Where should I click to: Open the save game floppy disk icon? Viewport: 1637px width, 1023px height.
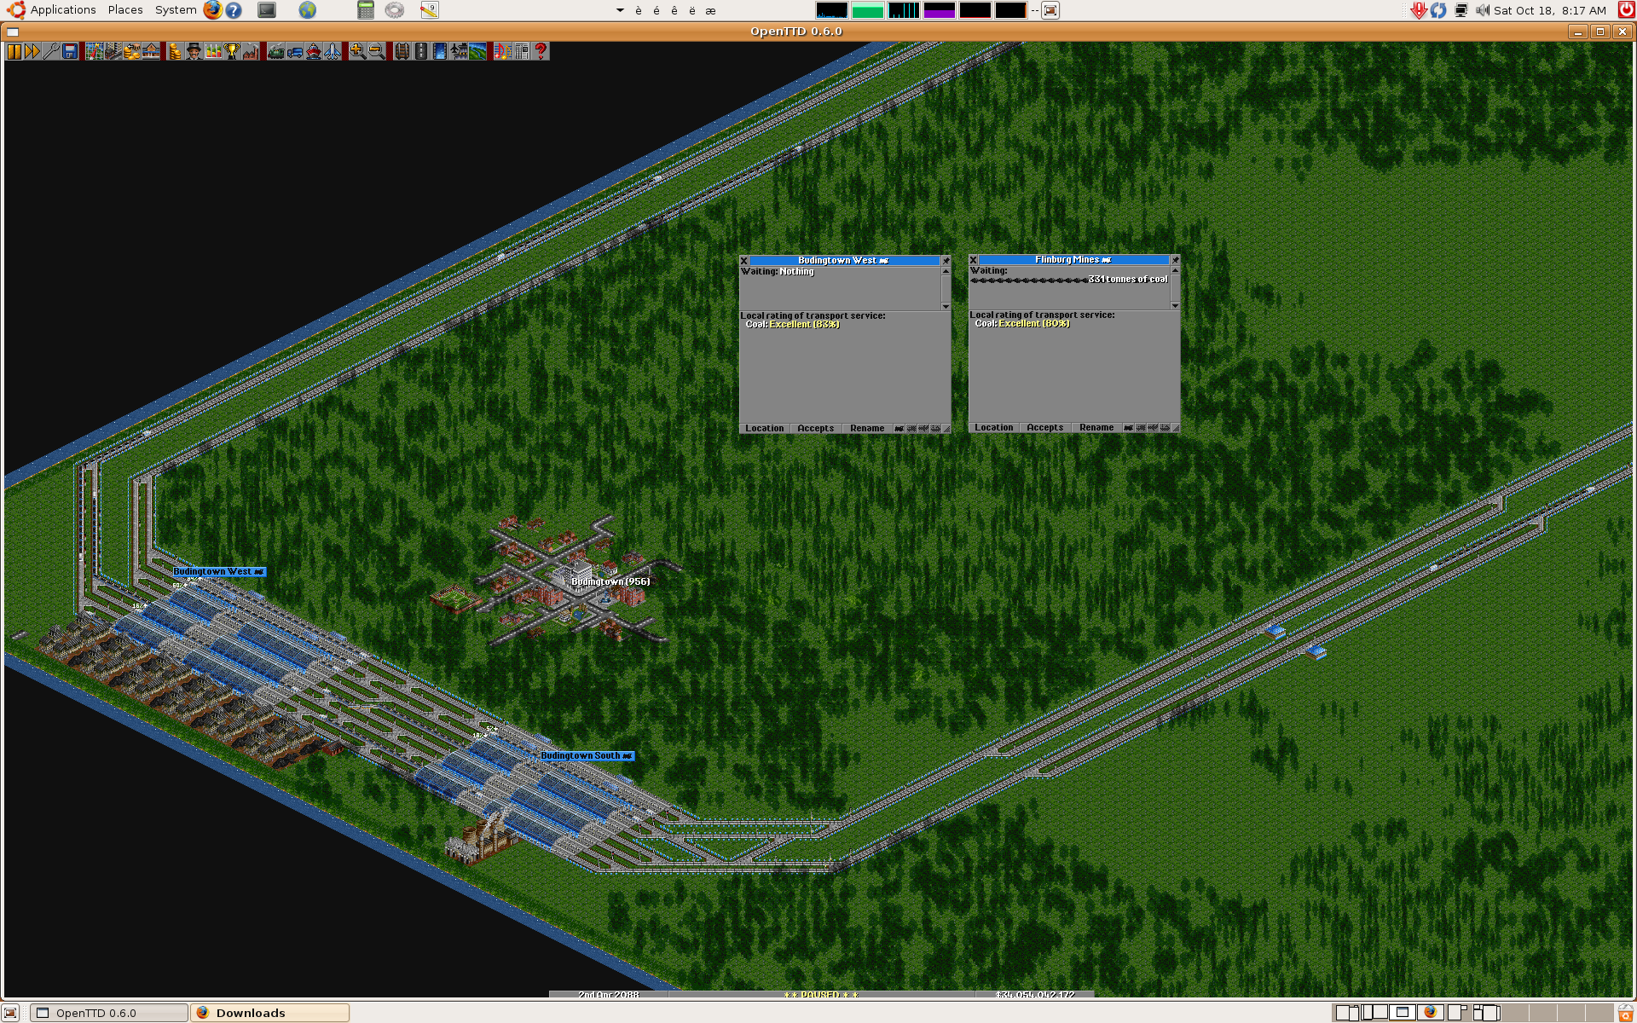tap(70, 51)
